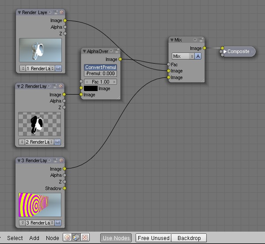Select Texture Nodes icon in bottom bar
Image resolution: width=265 pixels, height=244 pixels.
click(85, 237)
